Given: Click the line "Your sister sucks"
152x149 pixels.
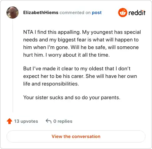Looking at the screenshot, I should pyautogui.click(x=72, y=98).
